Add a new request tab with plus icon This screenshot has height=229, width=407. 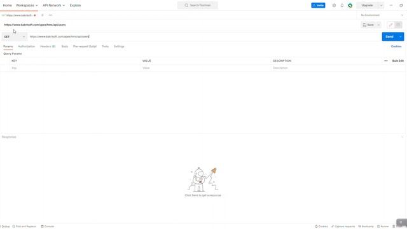pyautogui.click(x=43, y=15)
